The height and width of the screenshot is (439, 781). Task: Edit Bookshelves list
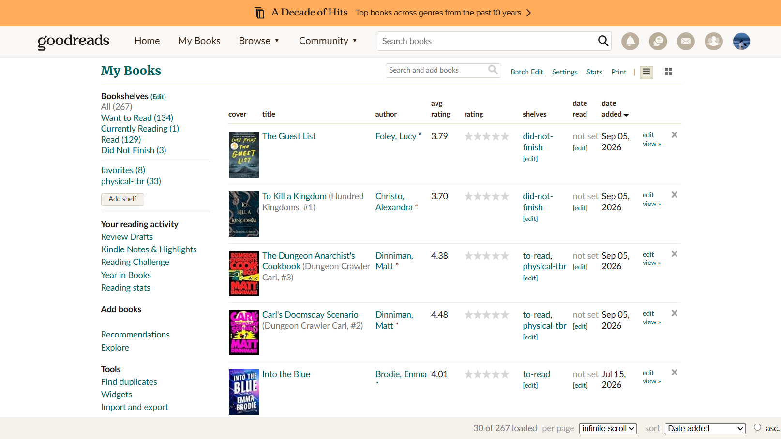[158, 97]
